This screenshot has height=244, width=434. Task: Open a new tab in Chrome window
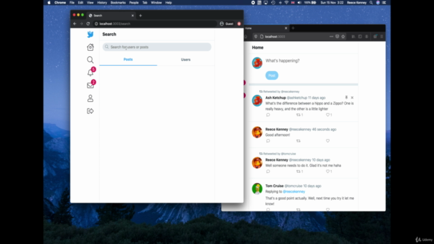tap(140, 16)
